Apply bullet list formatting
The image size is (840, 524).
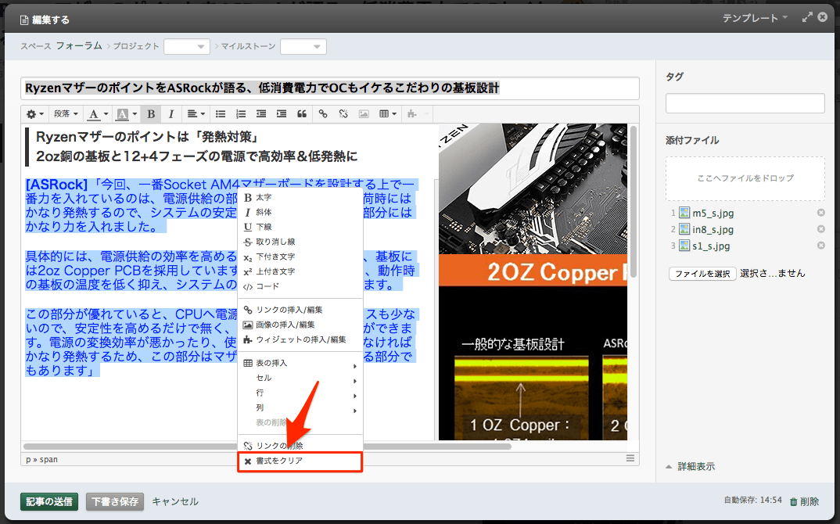[221, 114]
